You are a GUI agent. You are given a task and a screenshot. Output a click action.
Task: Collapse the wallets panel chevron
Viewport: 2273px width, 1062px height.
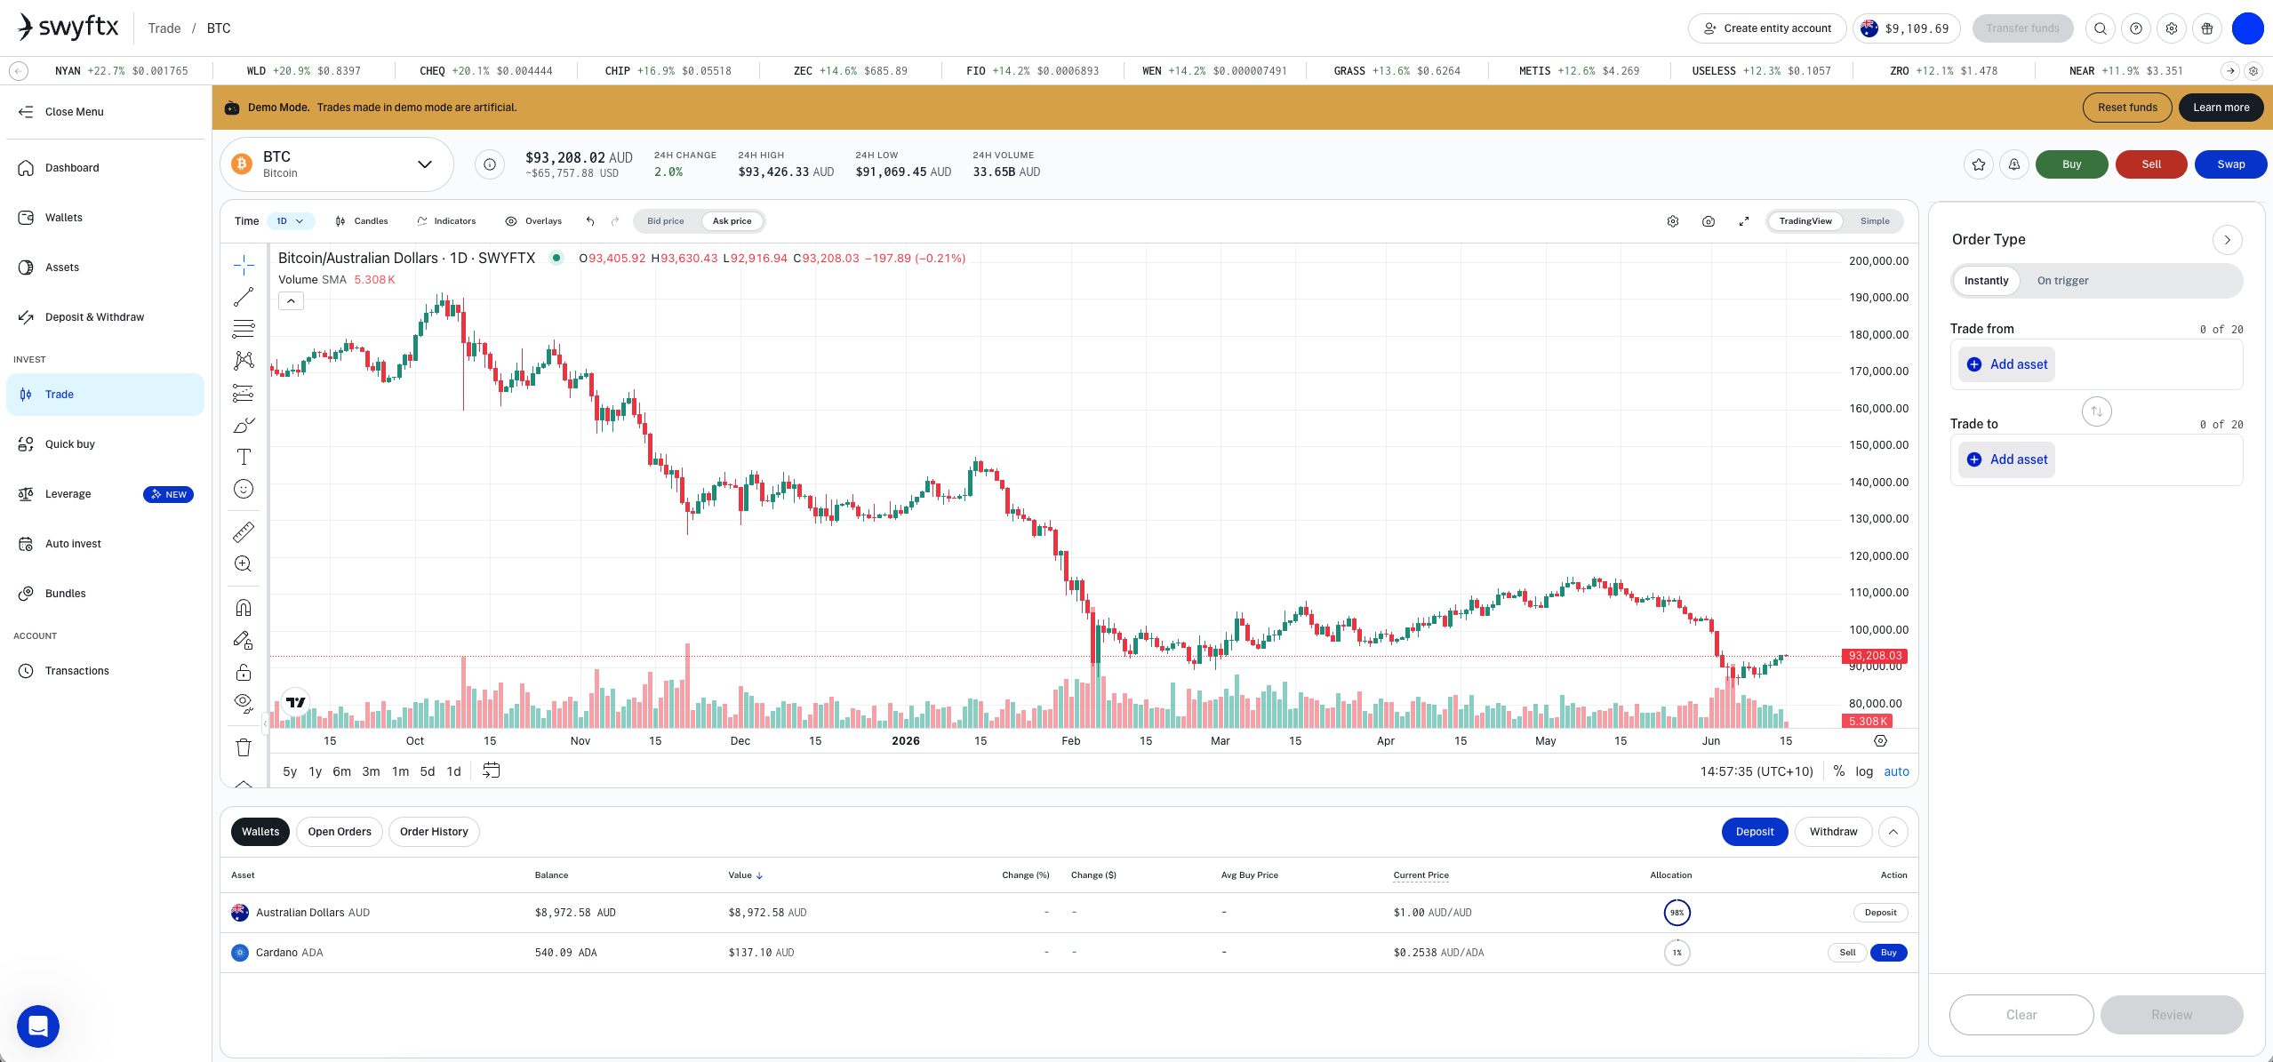[1893, 832]
